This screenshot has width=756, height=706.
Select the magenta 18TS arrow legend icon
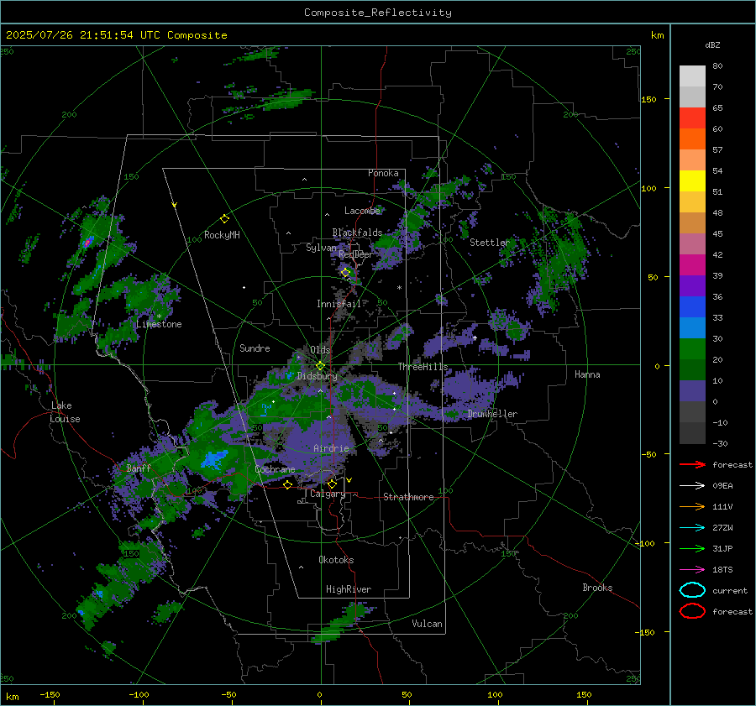tap(692, 570)
